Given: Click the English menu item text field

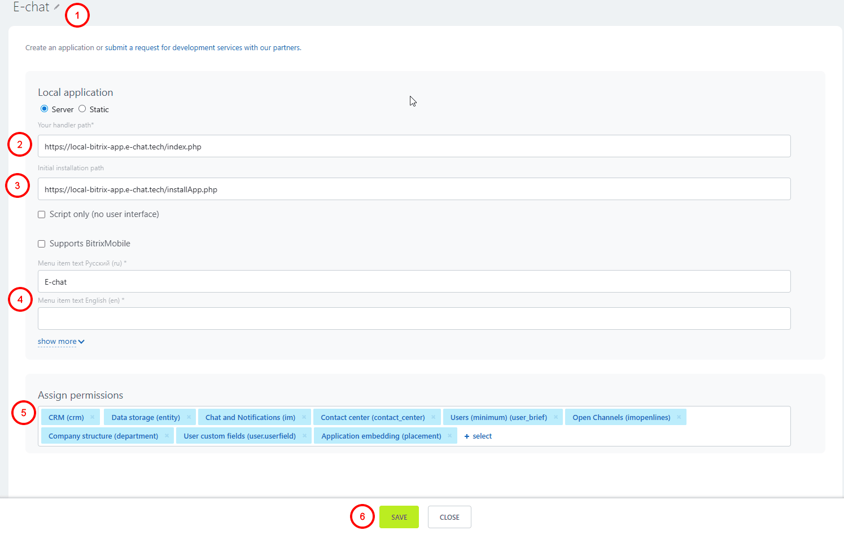Looking at the screenshot, I should 414,319.
